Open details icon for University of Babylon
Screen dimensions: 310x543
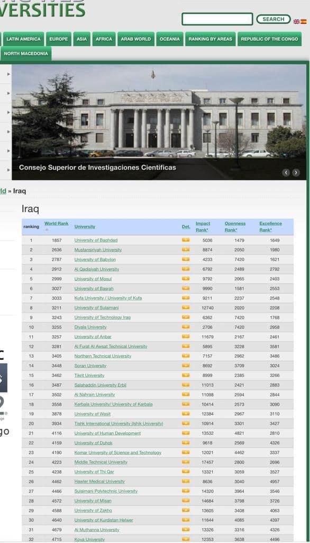point(186,259)
